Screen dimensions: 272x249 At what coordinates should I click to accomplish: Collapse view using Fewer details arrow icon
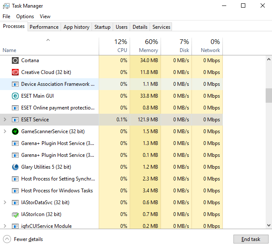[7, 239]
